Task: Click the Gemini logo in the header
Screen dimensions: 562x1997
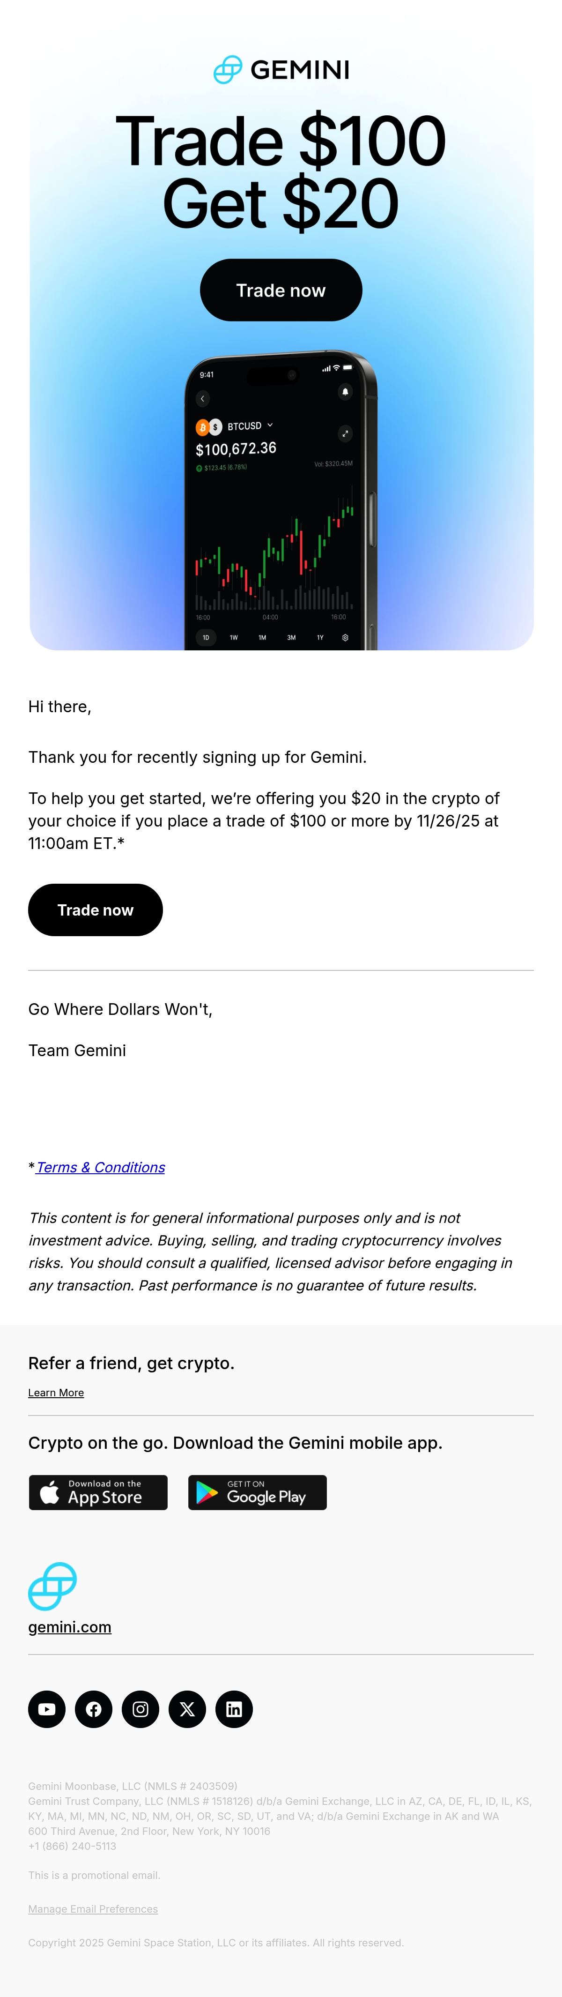Action: pos(281,70)
